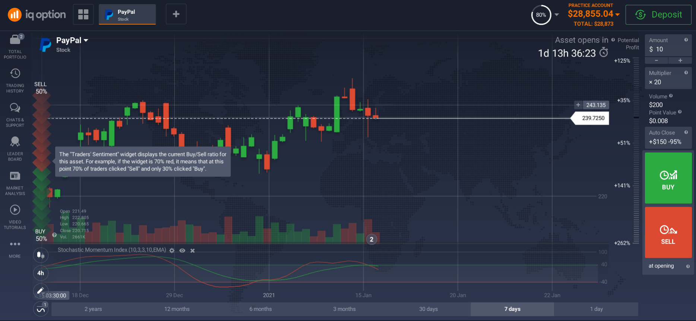Add price alert at 243.135

pyautogui.click(x=578, y=105)
